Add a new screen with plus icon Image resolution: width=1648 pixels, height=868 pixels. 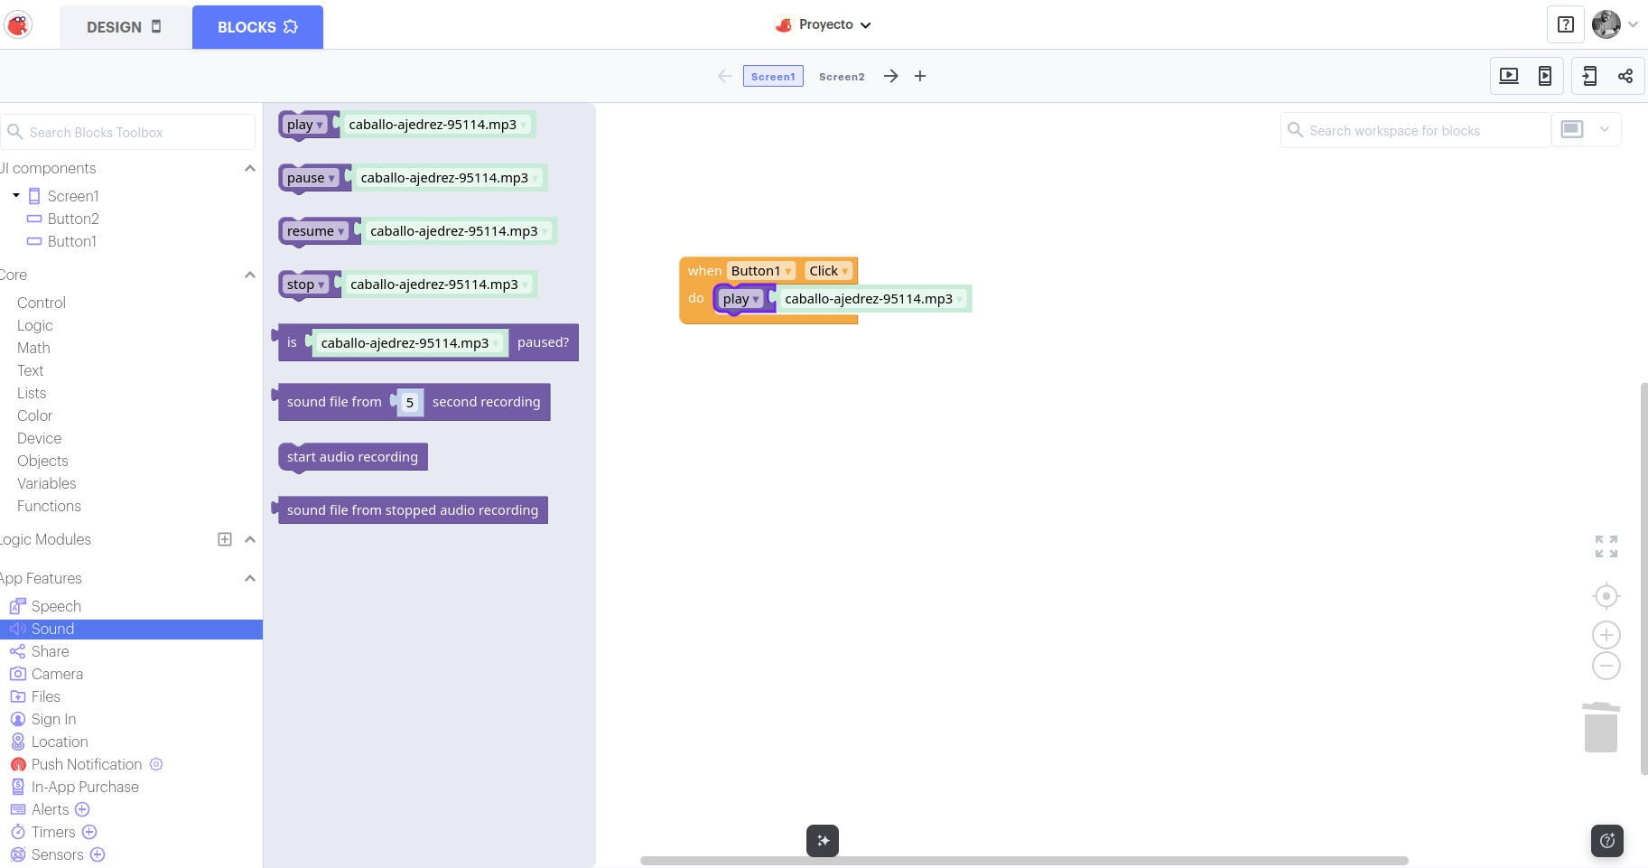[920, 77]
